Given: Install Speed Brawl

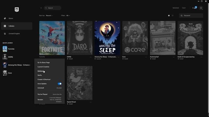Looking at the screenshot, I should [x=70, y=104].
